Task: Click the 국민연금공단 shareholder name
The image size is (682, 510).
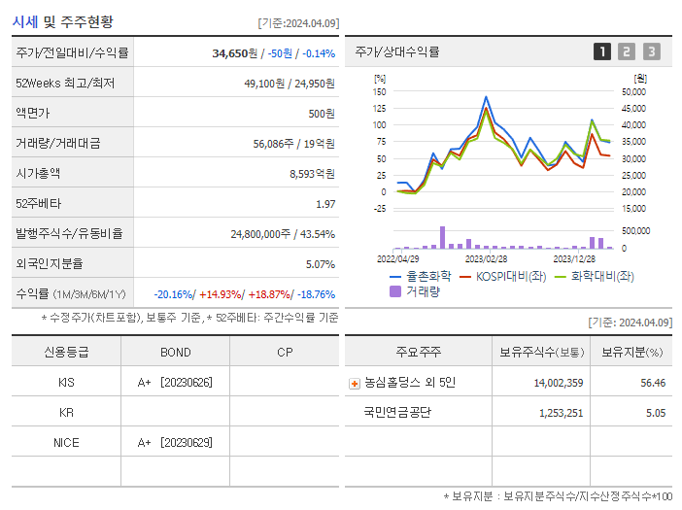Action: click(x=397, y=412)
